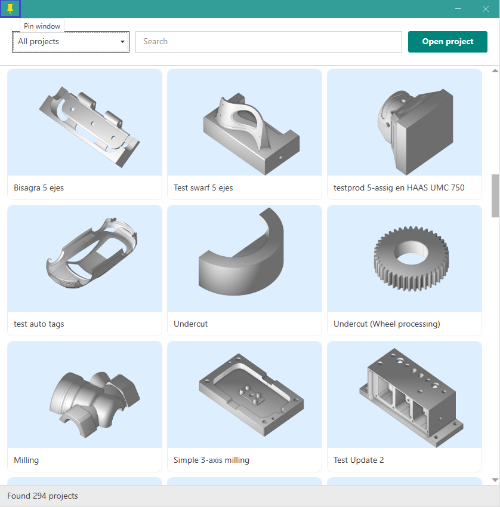500x507 pixels.
Task: Click the scrollbar up arrow
Action: [x=495, y=71]
